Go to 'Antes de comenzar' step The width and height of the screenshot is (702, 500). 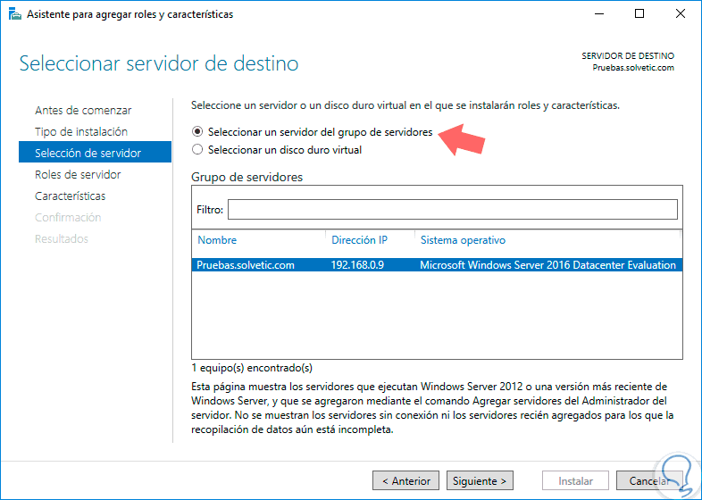(x=83, y=110)
